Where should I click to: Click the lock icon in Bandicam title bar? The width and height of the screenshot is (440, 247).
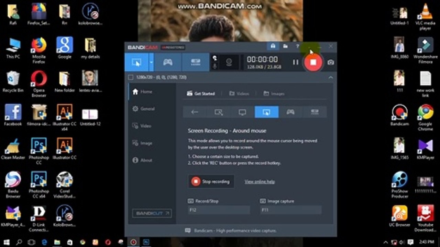[x=273, y=46]
